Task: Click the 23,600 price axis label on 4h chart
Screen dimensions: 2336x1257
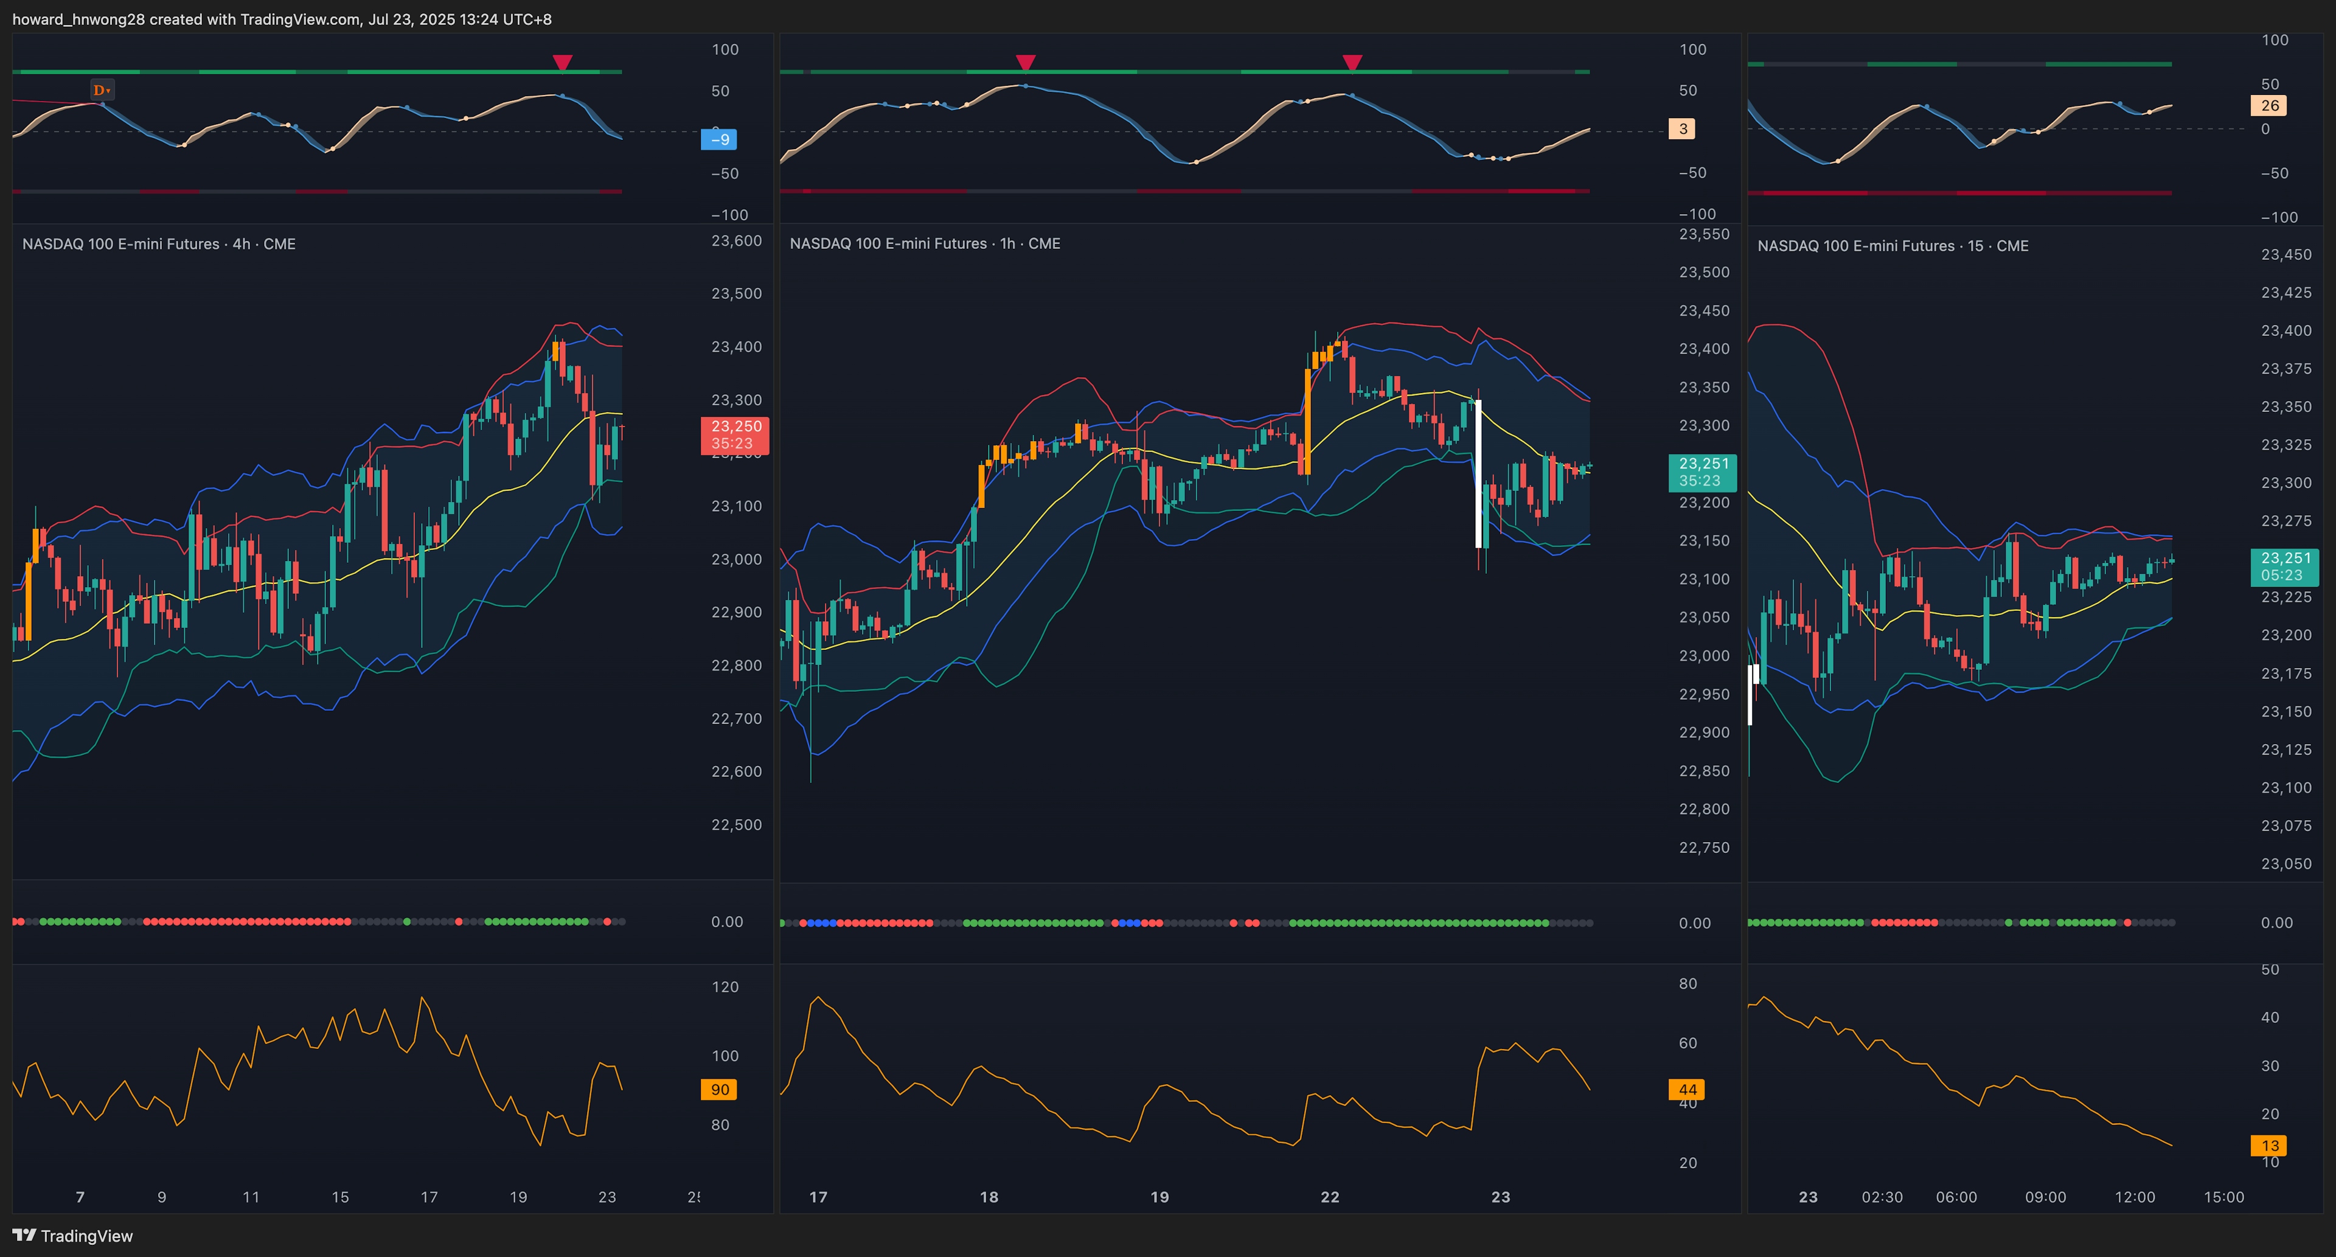Action: click(x=736, y=240)
